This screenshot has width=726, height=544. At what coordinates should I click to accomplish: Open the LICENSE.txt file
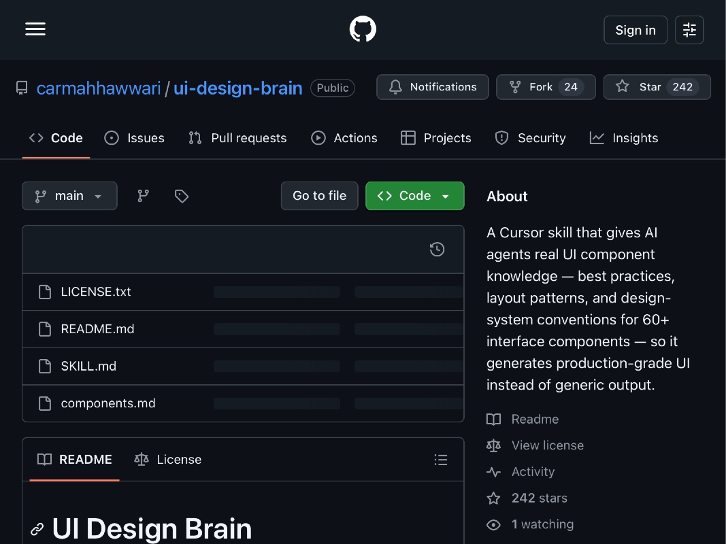tap(96, 292)
